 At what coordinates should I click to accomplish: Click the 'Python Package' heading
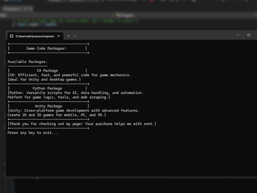coord(47,88)
